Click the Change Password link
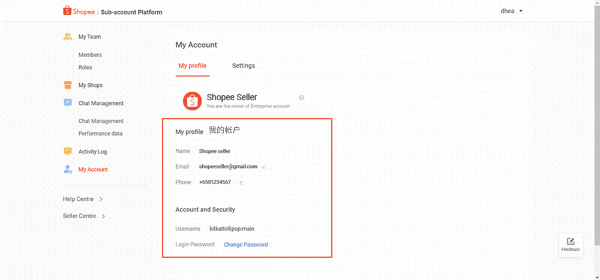Screen dimensions: 600x280 click(245, 245)
